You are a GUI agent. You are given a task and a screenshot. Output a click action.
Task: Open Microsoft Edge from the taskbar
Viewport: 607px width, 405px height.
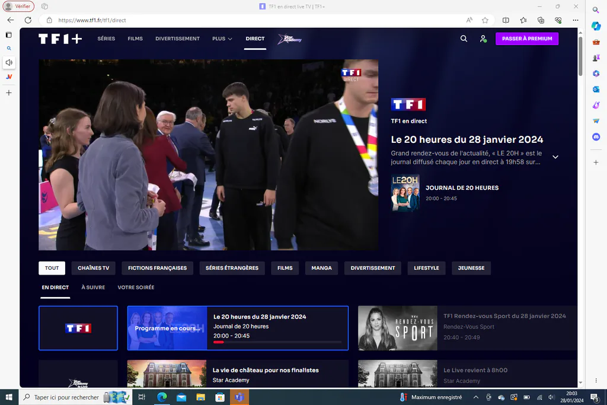162,397
